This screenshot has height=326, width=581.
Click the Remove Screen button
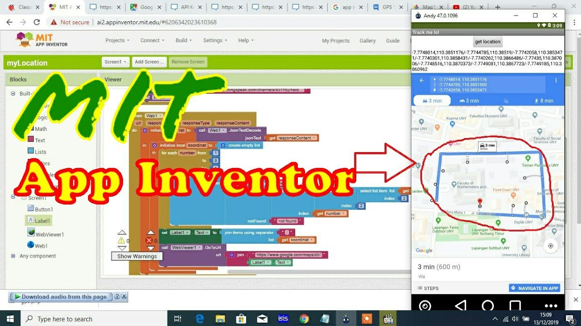[x=188, y=62]
